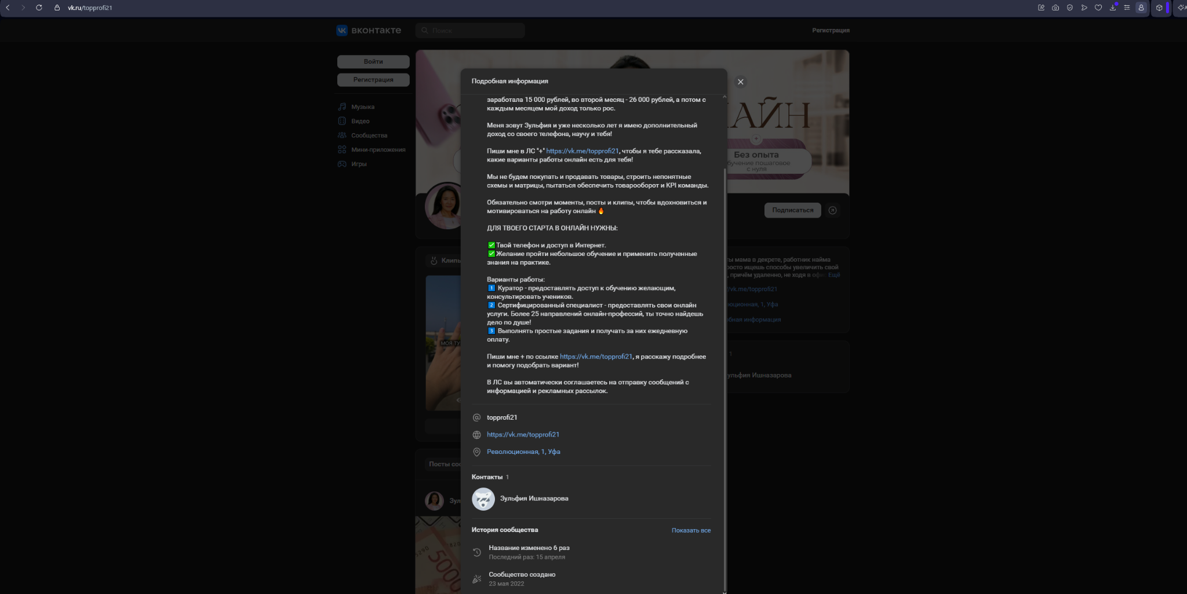The height and width of the screenshot is (594, 1187).
Task: Click the globe icon beside website link
Action: (477, 435)
